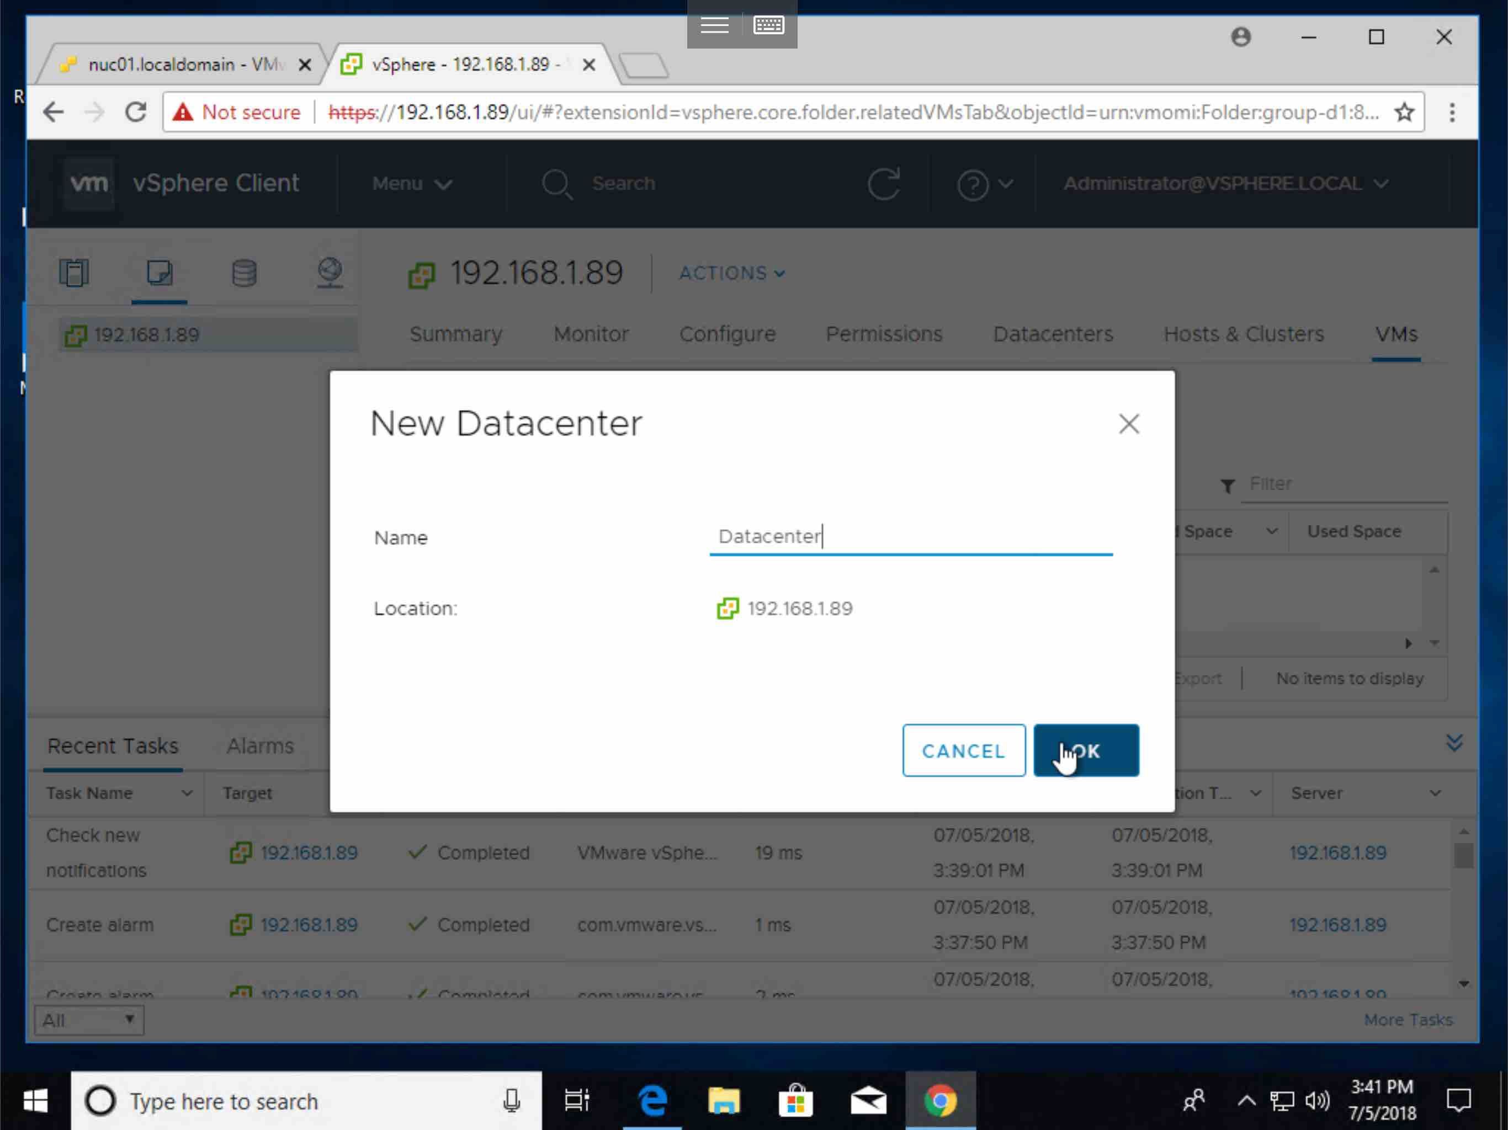
Task: Open Microsoft Store from taskbar
Action: click(795, 1101)
